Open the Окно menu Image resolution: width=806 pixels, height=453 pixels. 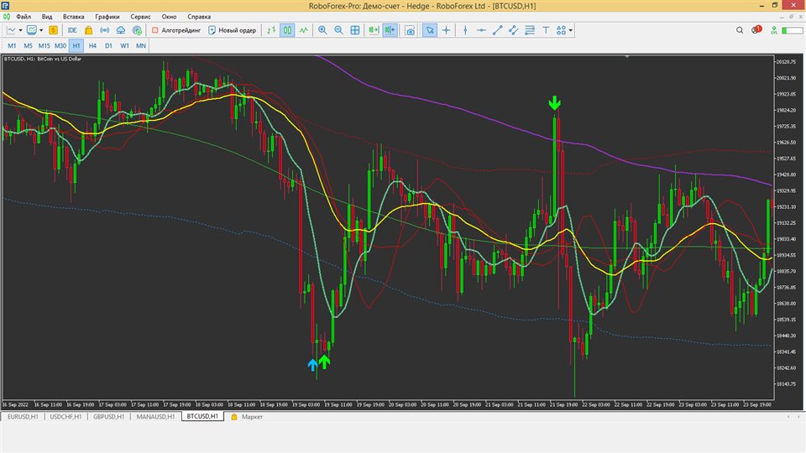[169, 17]
